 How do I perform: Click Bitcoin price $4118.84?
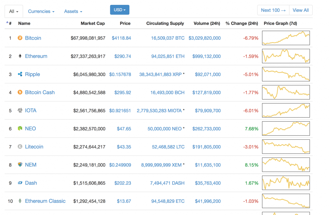(x=121, y=38)
